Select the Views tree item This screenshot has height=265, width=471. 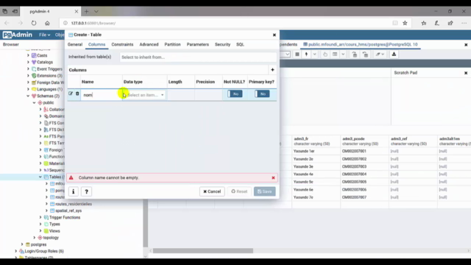(54, 230)
